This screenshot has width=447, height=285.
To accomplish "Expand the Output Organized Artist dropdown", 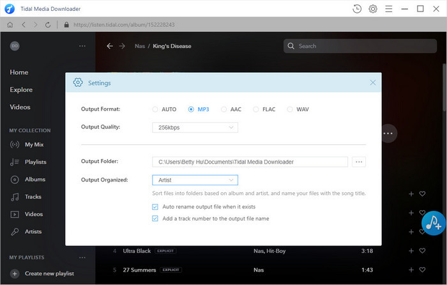I will pyautogui.click(x=195, y=180).
